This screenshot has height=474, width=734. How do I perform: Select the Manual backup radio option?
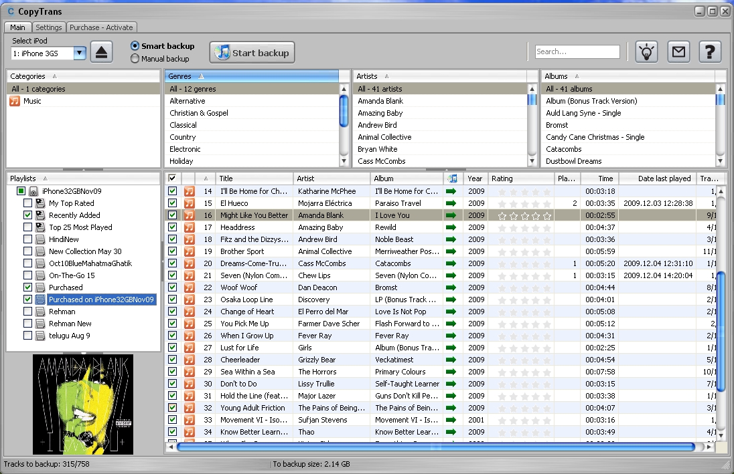coord(135,59)
